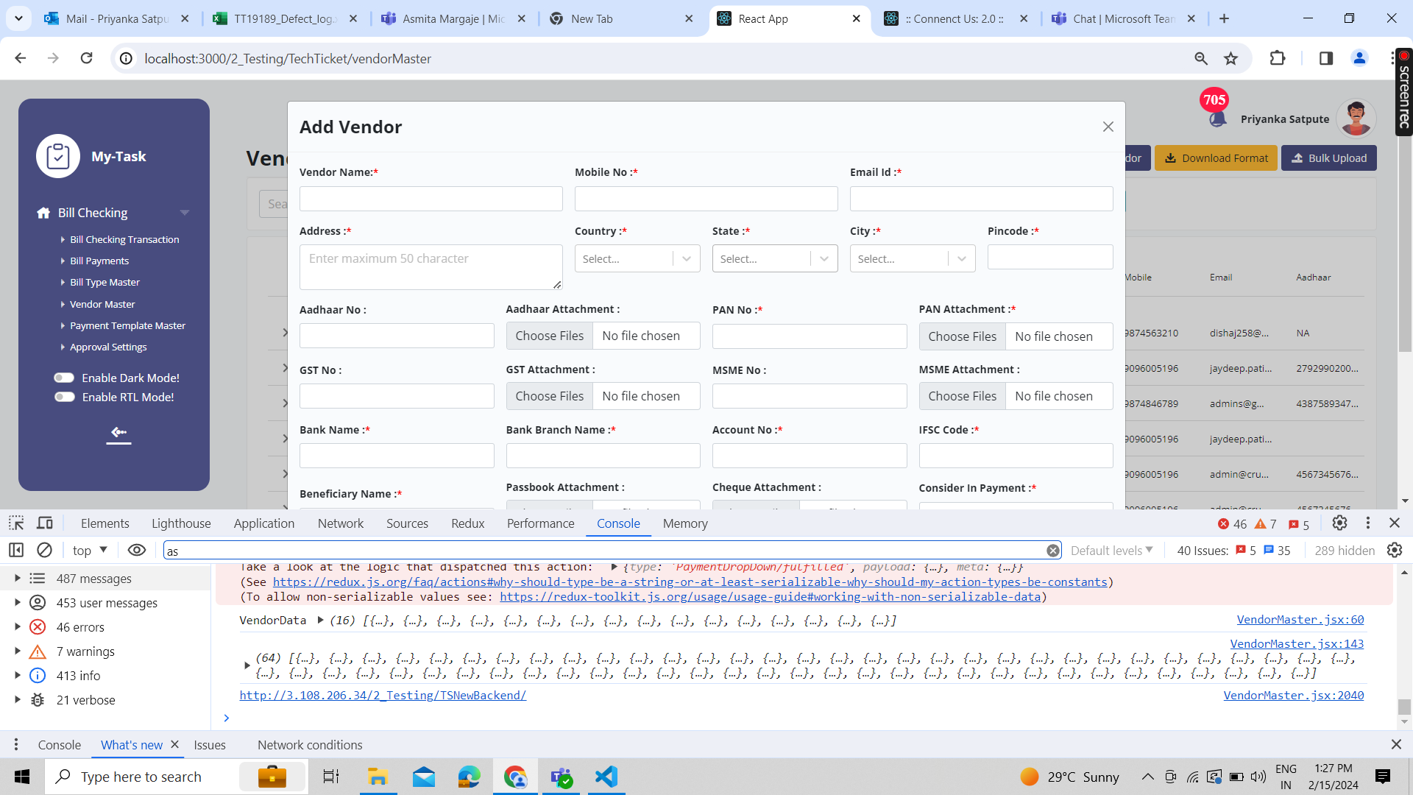Click the Task View icon in the taskbar
The height and width of the screenshot is (795, 1413).
pos(331,777)
